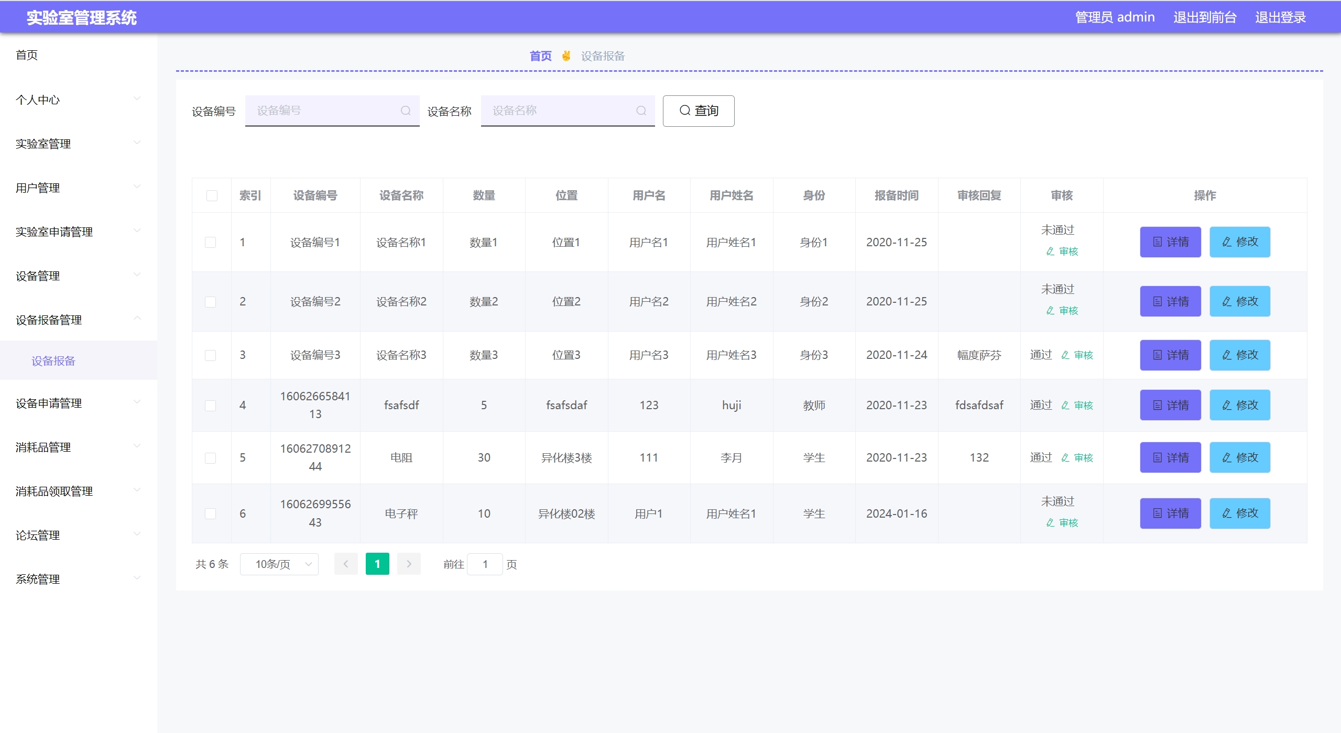Select 设备报备 submenu item
1341x733 pixels.
(53, 361)
